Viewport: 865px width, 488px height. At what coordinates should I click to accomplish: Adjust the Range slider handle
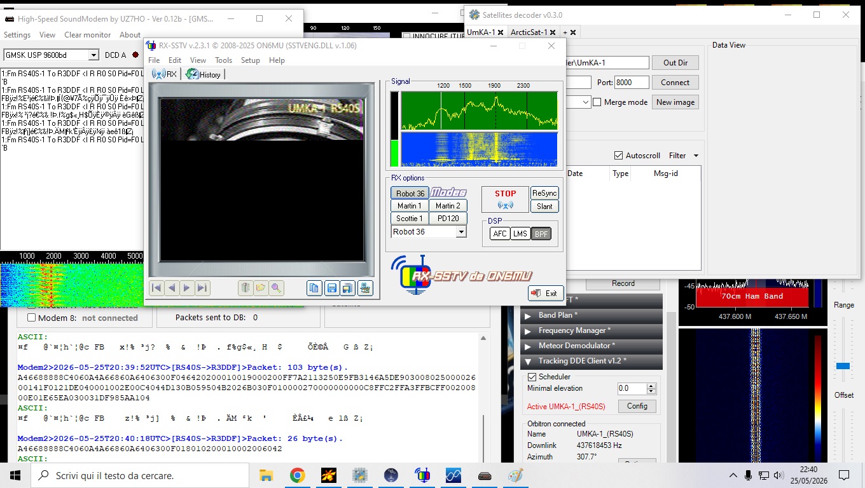click(x=843, y=366)
